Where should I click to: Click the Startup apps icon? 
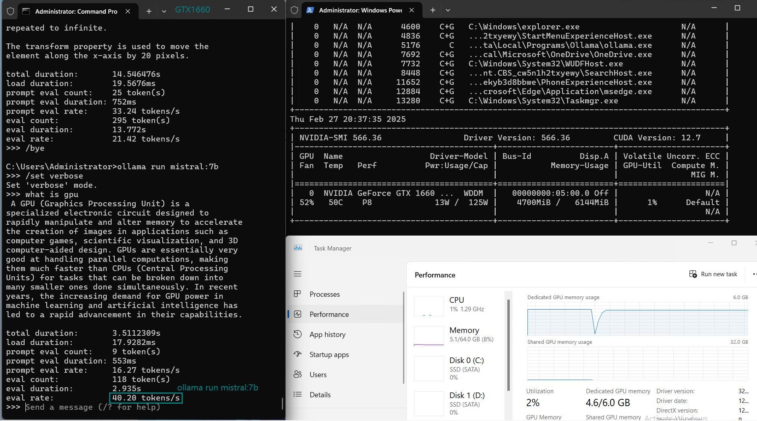298,354
